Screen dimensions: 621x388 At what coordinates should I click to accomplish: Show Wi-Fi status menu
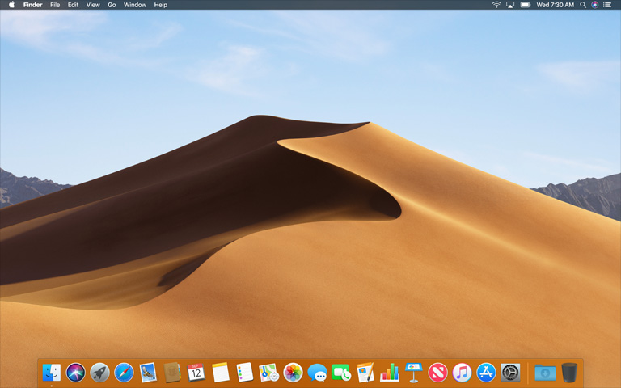pyautogui.click(x=496, y=5)
